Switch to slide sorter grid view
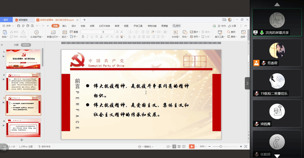Viewport: 304px width, 158px height. pos(179,146)
